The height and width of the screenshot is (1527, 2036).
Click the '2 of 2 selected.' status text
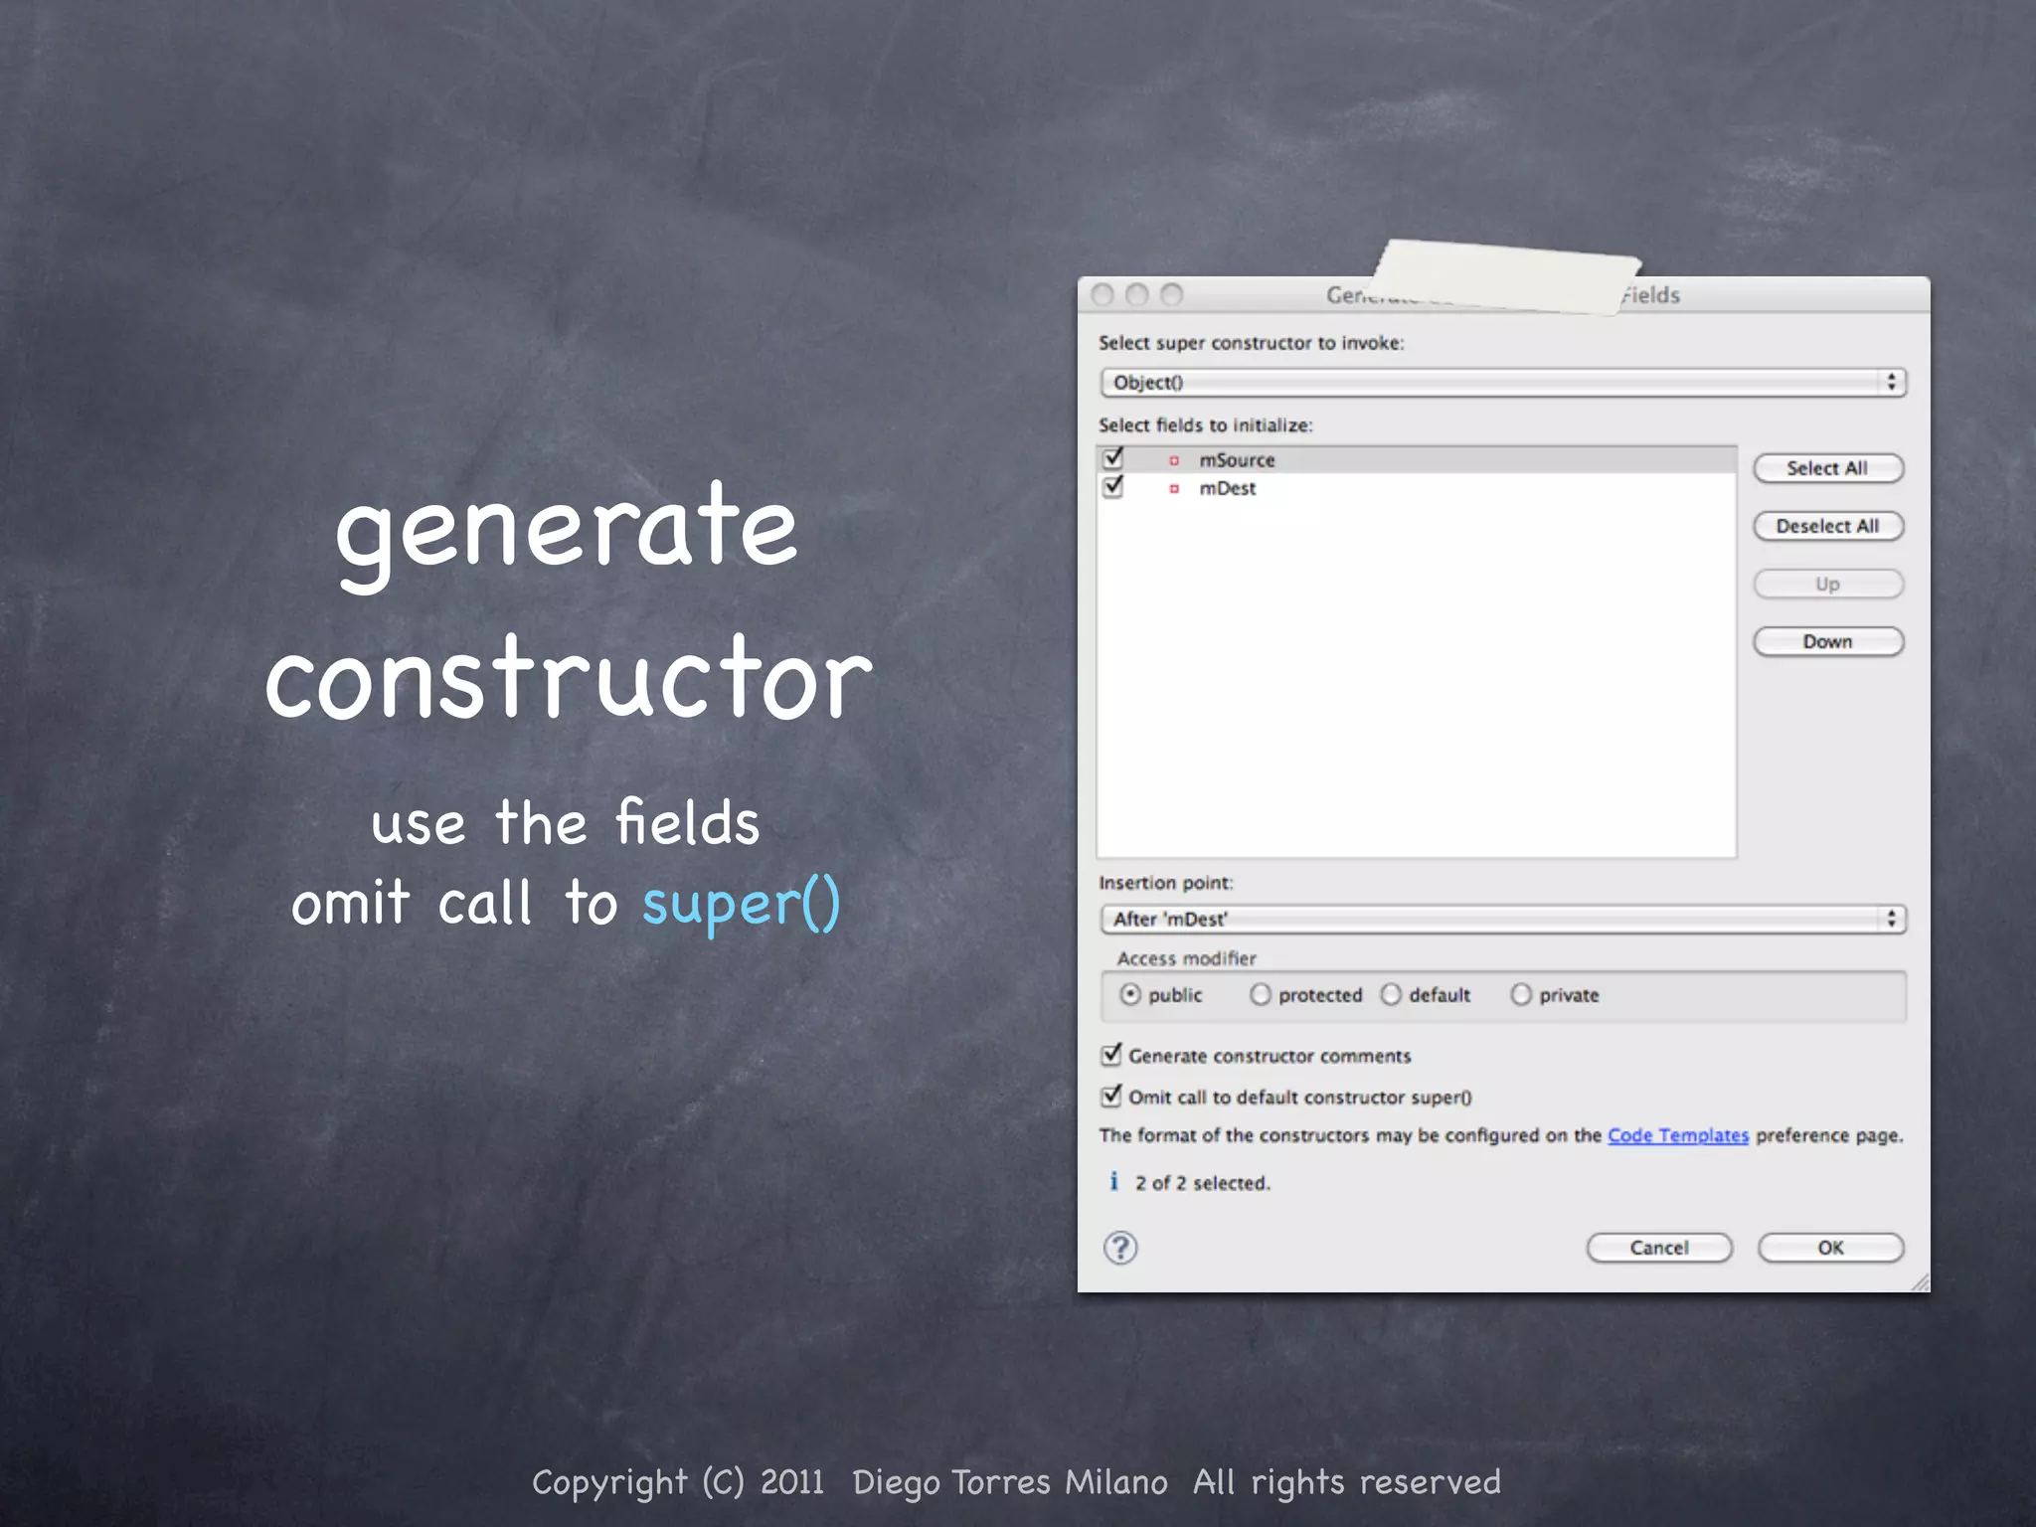[1203, 1183]
